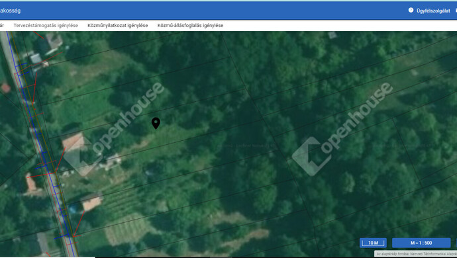Viewport: 457px width, 258px height.
Task: Open the Ügyfélszolgálat customer service link
Action: [433, 11]
